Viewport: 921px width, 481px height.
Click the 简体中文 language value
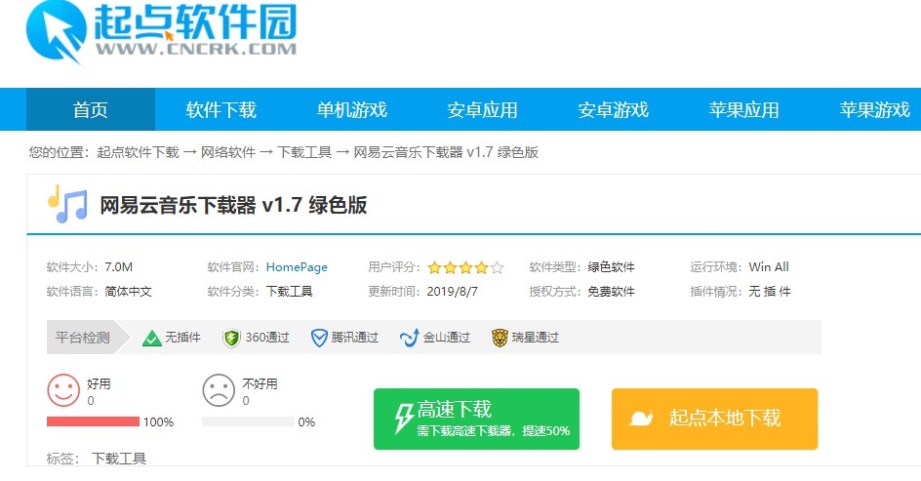[129, 292]
